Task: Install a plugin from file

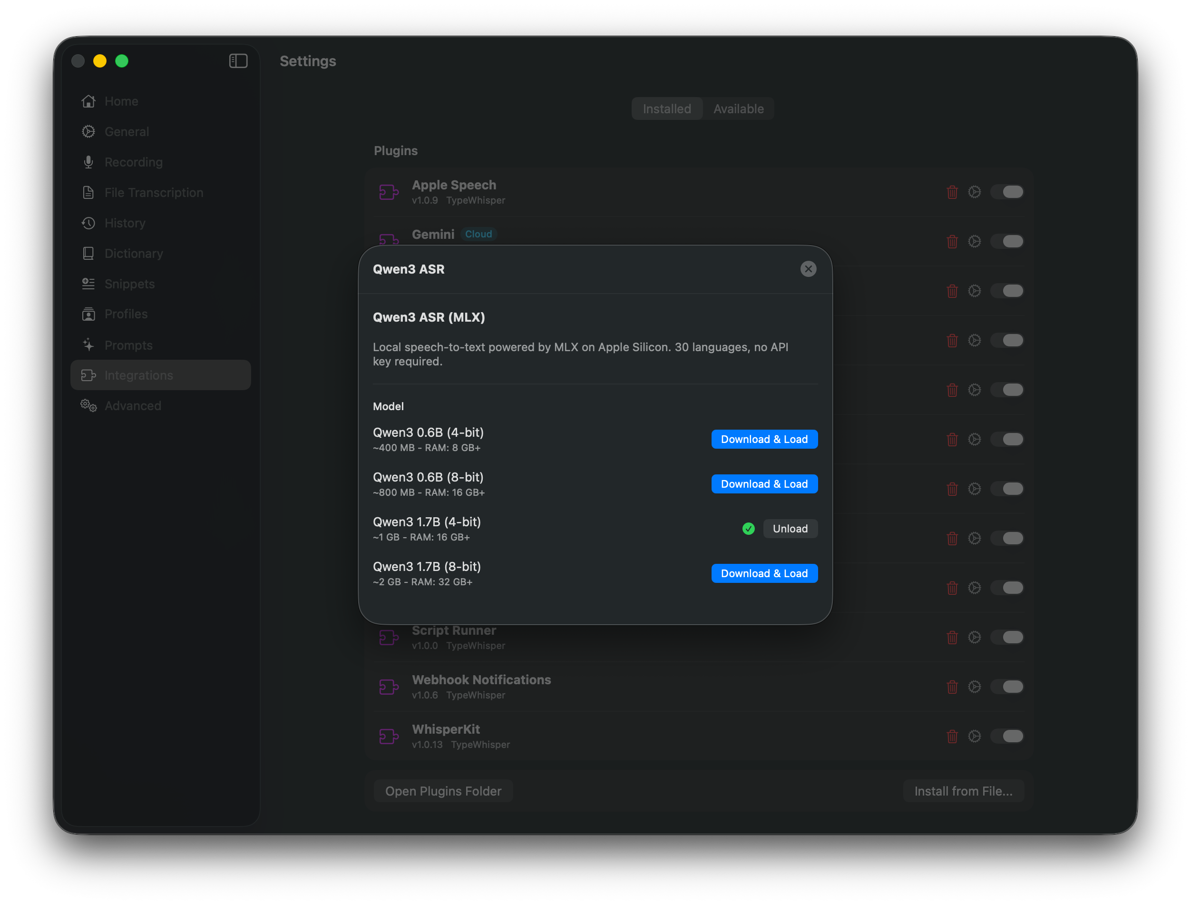Action: pyautogui.click(x=963, y=790)
